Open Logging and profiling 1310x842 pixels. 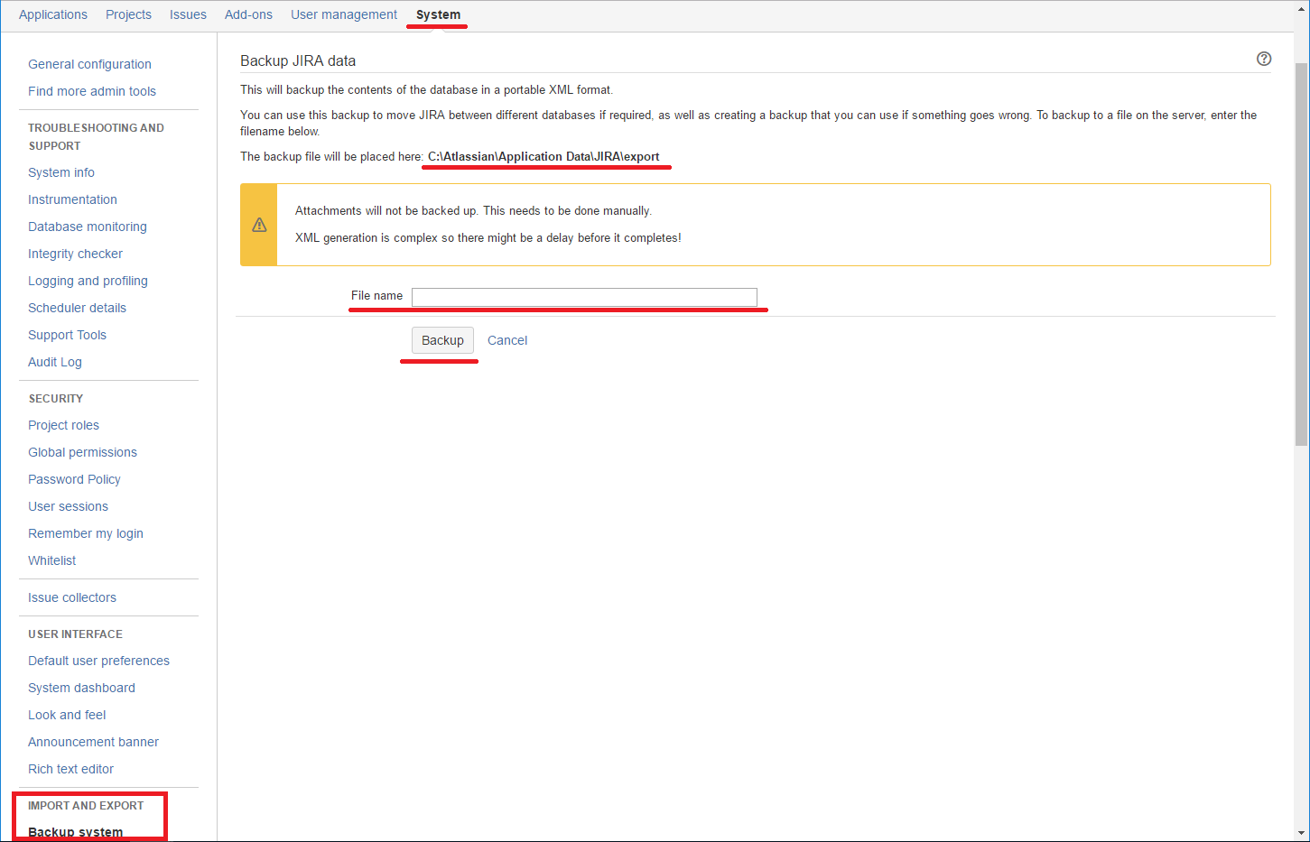[x=88, y=281]
